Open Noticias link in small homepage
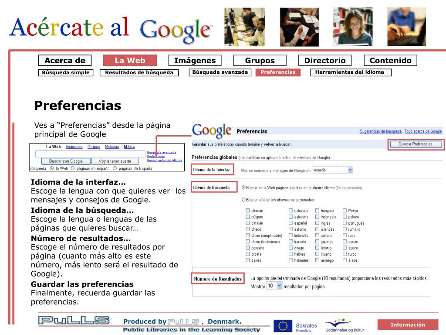Screen dimensions: 446x335 click(112, 147)
